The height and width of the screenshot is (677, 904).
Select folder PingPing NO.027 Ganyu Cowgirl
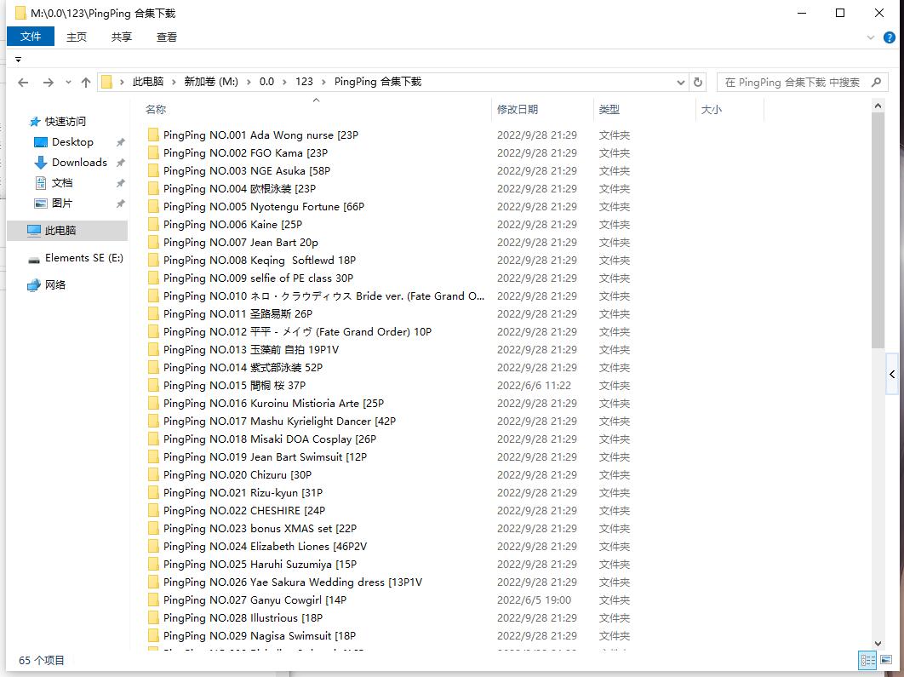[x=255, y=600]
